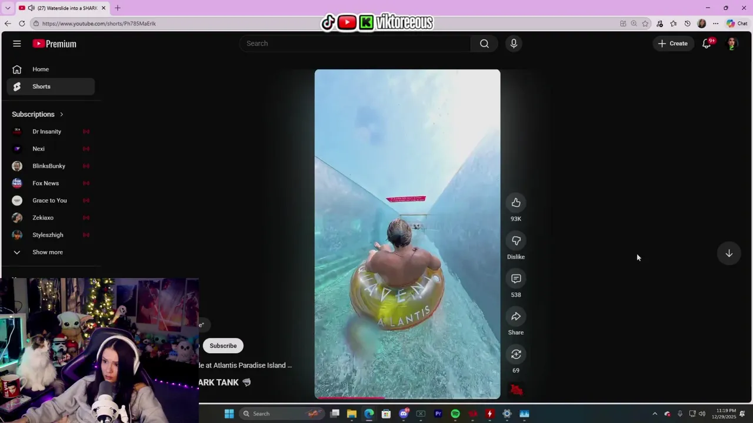This screenshot has height=423, width=753.
Task: Reload the browser page
Action: click(x=22, y=23)
